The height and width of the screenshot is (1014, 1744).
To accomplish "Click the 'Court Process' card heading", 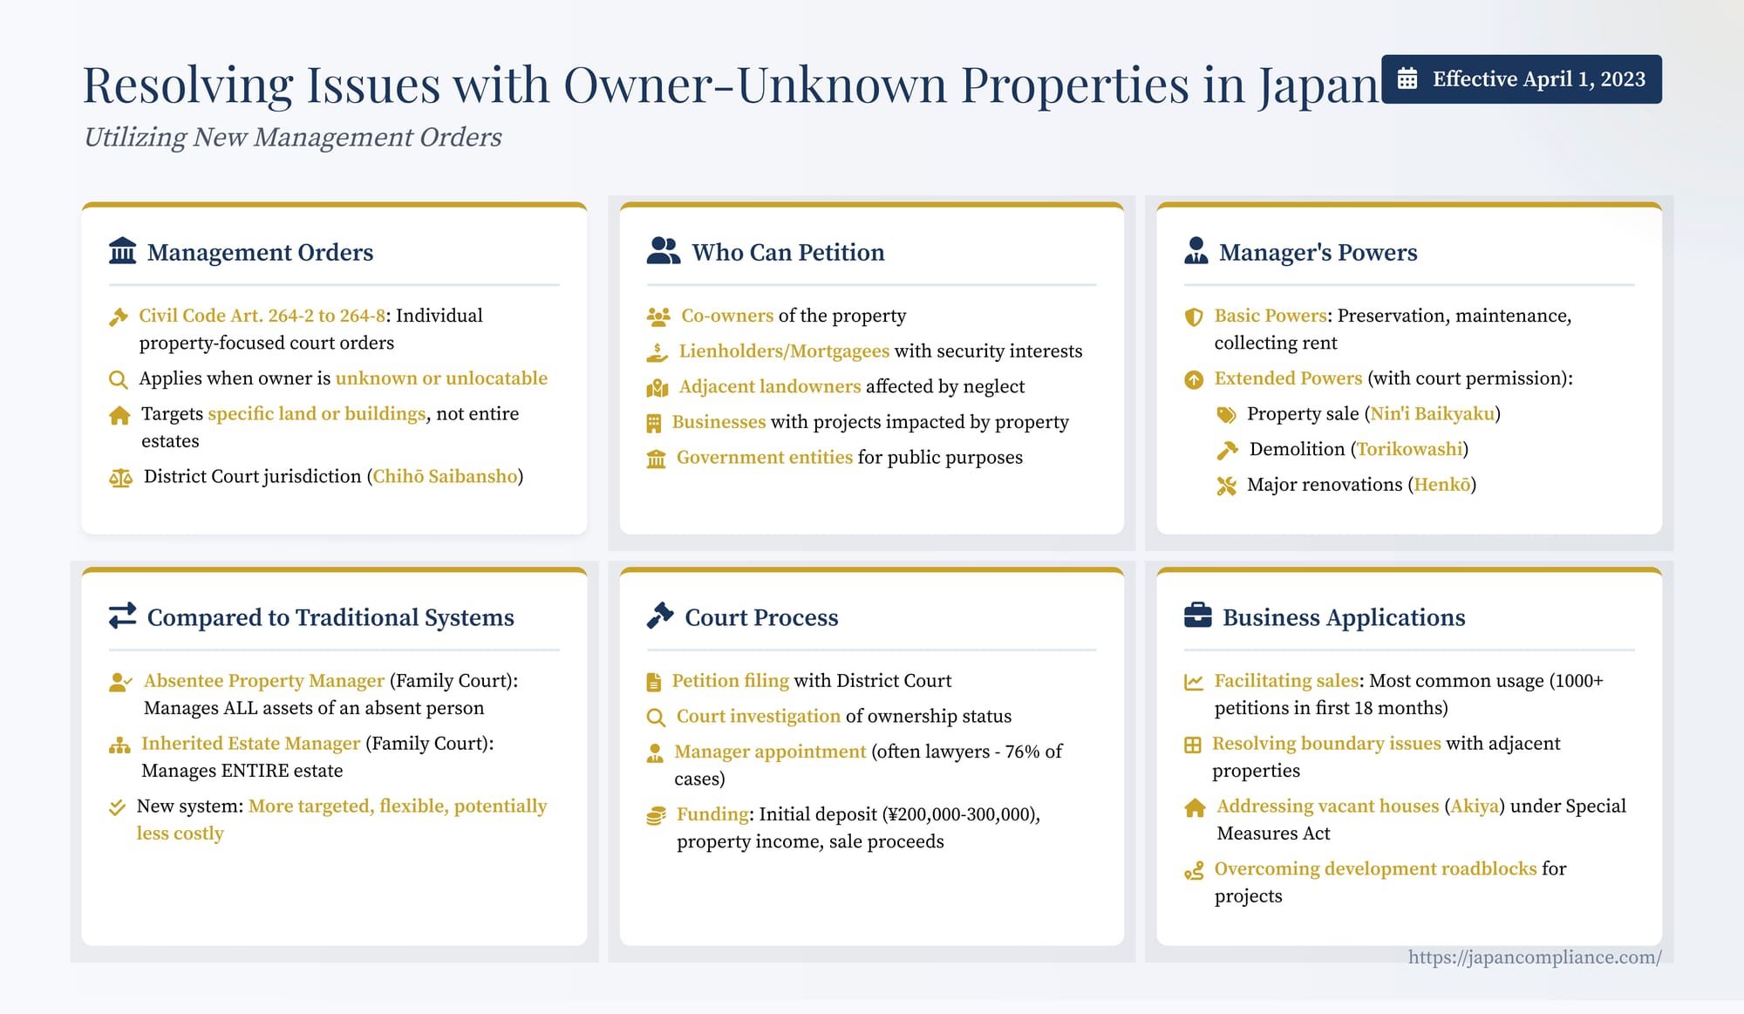I will (x=761, y=617).
